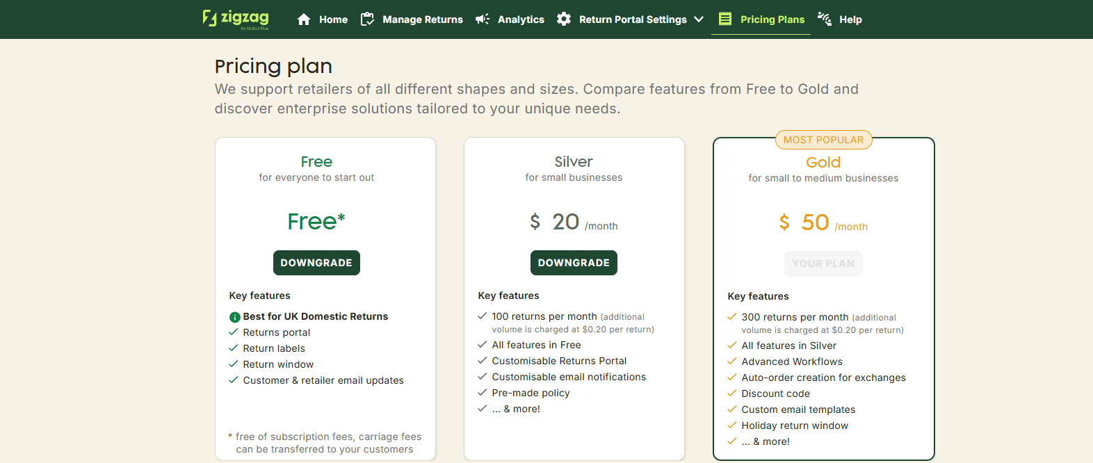Click the Most Popular badge on Gold
The image size is (1093, 463).
point(823,140)
